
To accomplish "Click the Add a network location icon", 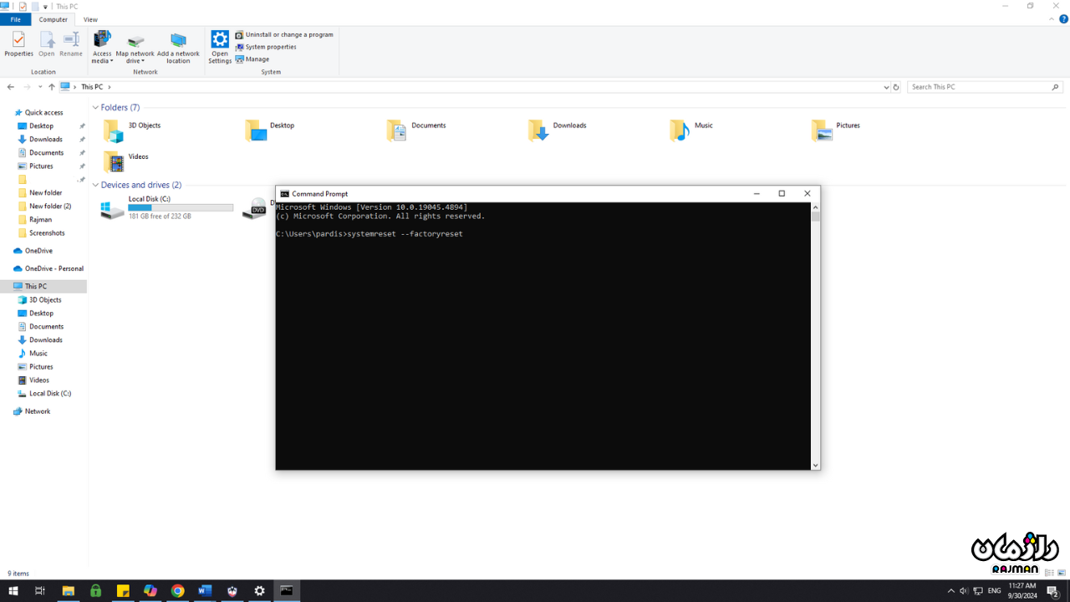I will [178, 40].
